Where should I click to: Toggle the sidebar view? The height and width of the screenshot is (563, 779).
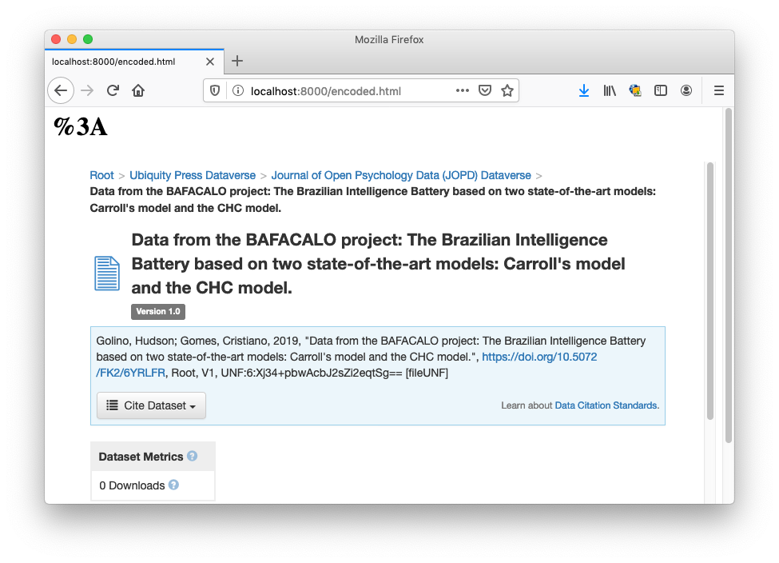[x=660, y=90]
